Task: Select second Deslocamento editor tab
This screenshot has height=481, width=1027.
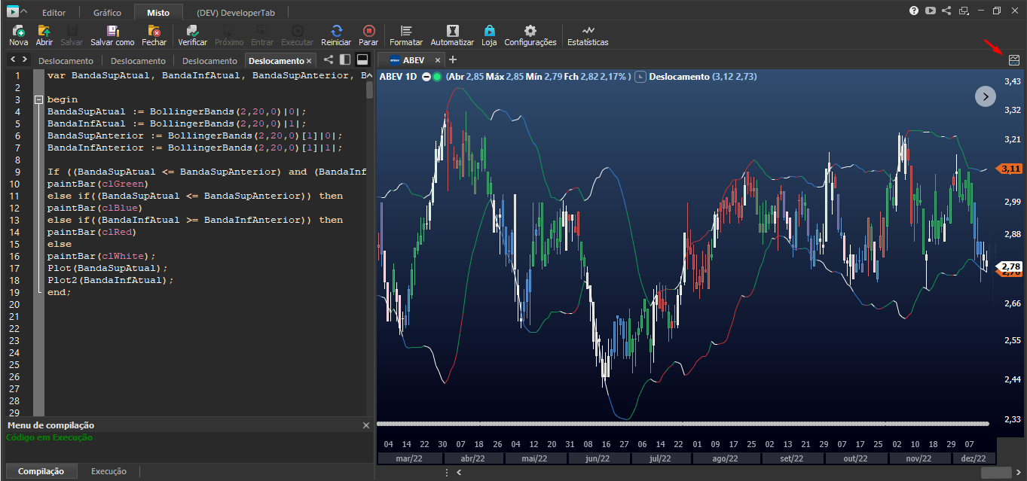Action: coord(138,61)
